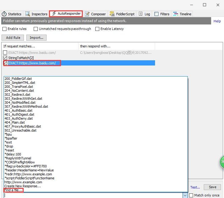Image resolution: width=224 pixels, height=198 pixels.
Task: Select the *reset action
Action: click(x=95, y=150)
